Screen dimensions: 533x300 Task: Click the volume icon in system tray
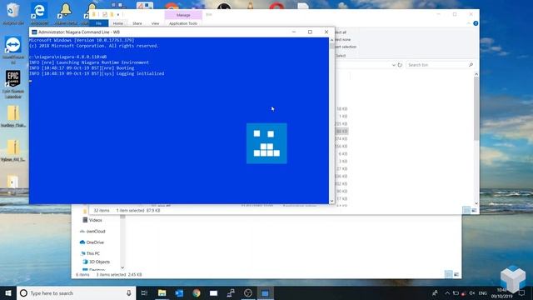click(472, 292)
